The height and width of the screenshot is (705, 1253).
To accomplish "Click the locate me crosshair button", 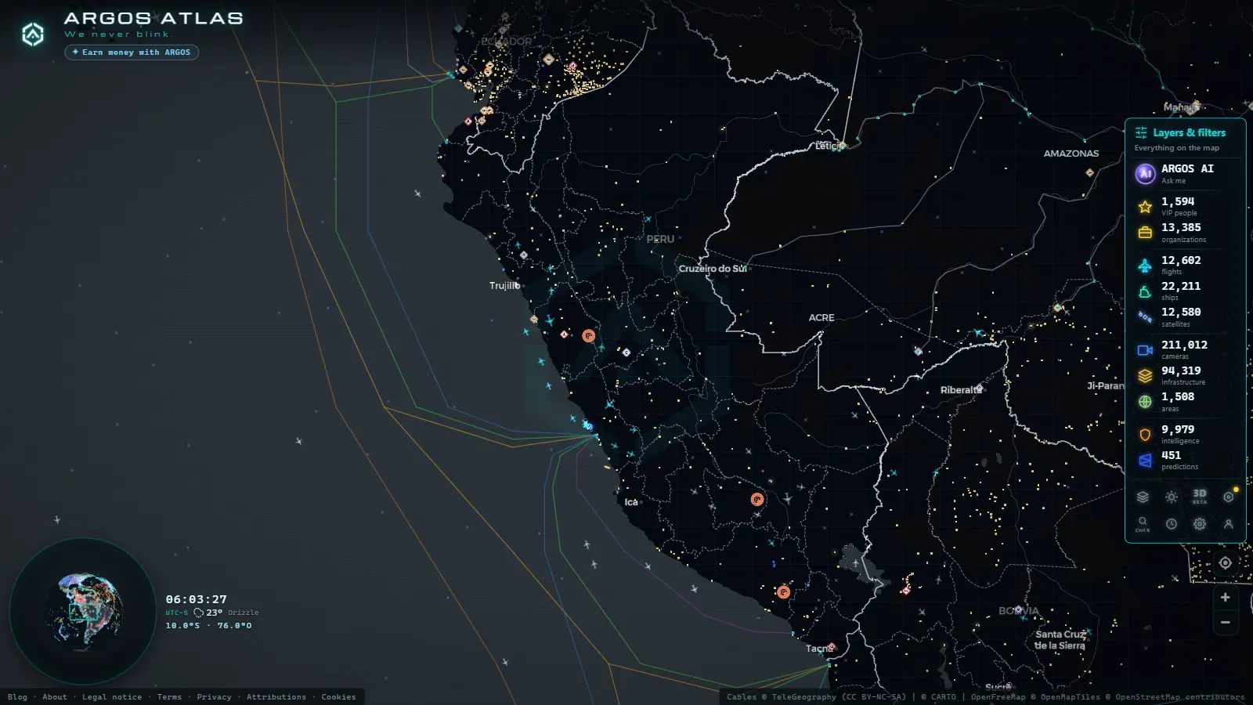I will tap(1226, 562).
